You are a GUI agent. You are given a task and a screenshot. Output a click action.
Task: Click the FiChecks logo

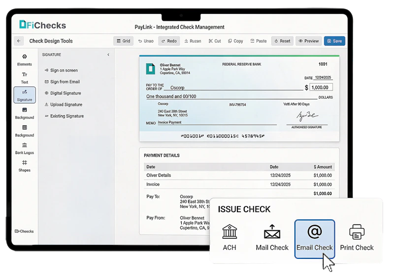[42, 25]
